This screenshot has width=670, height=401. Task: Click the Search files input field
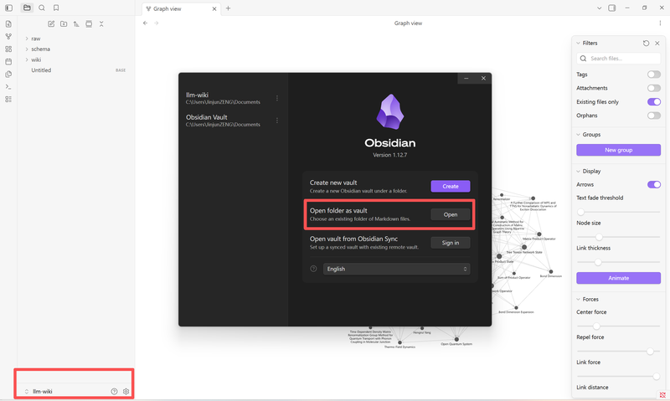(618, 59)
